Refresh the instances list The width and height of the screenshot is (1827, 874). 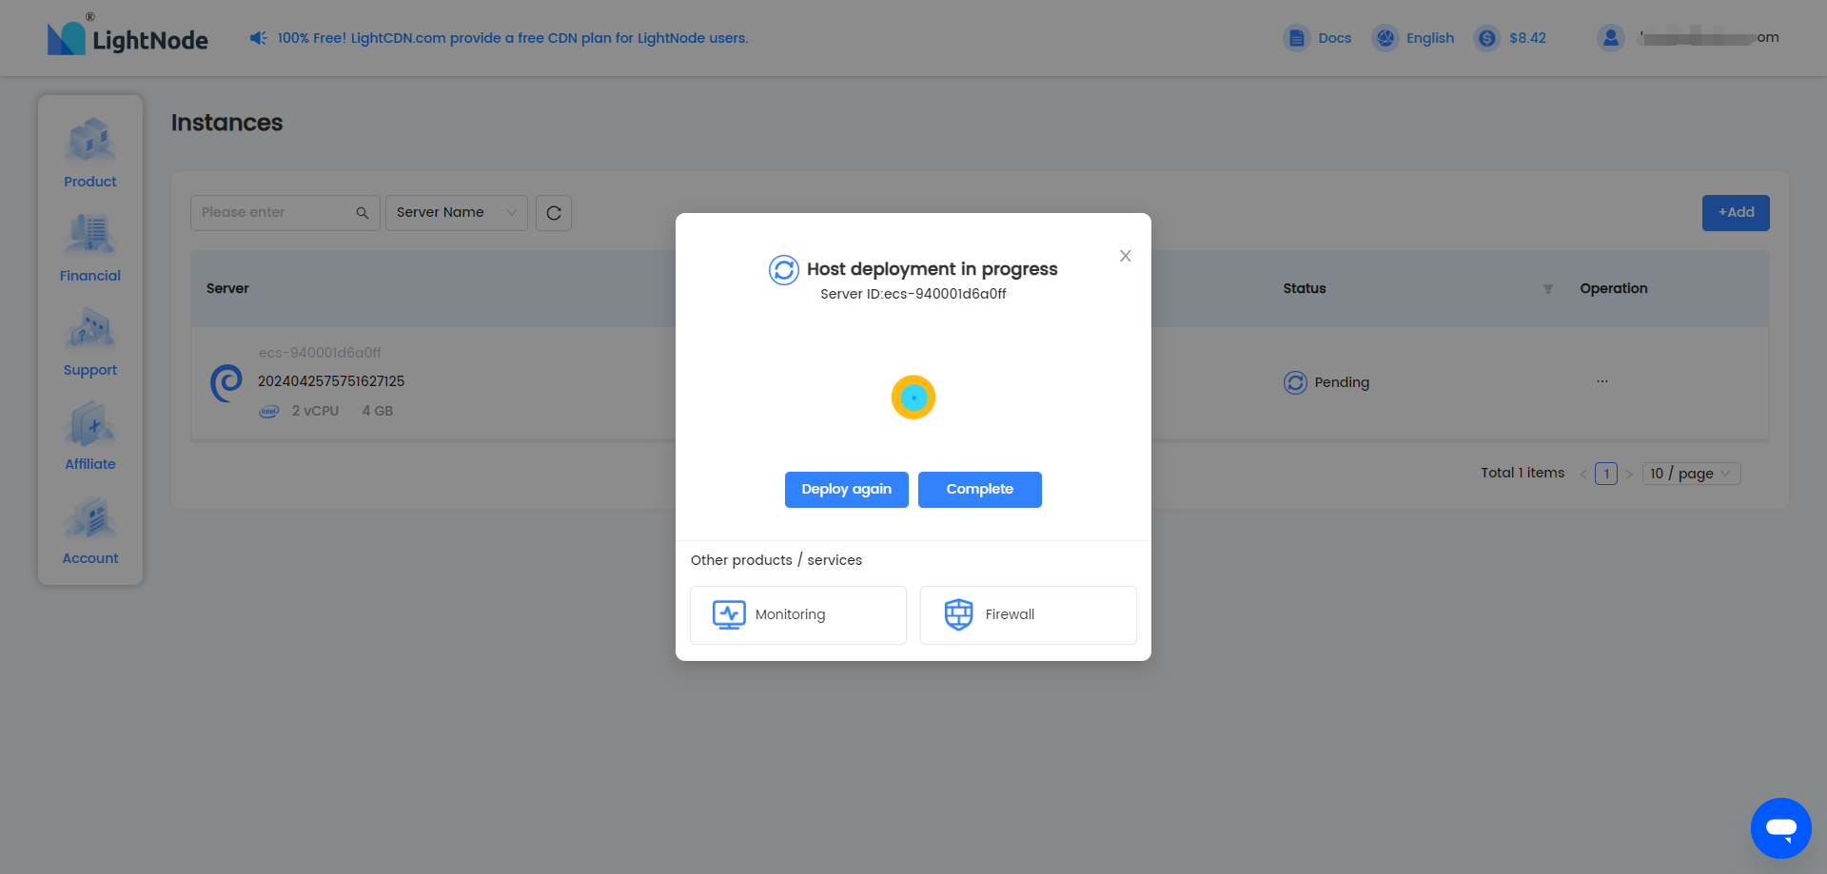tap(554, 213)
